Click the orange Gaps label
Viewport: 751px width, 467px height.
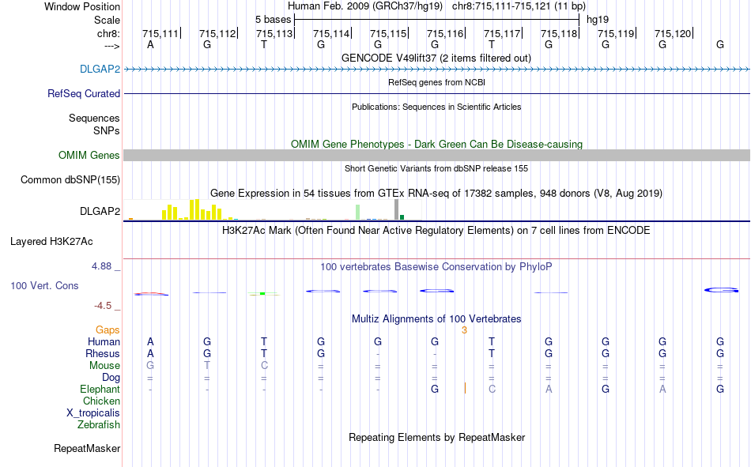(108, 330)
